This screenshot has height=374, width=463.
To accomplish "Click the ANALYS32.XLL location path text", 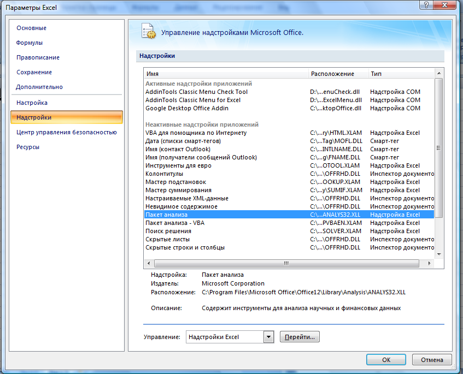I will pos(303,292).
